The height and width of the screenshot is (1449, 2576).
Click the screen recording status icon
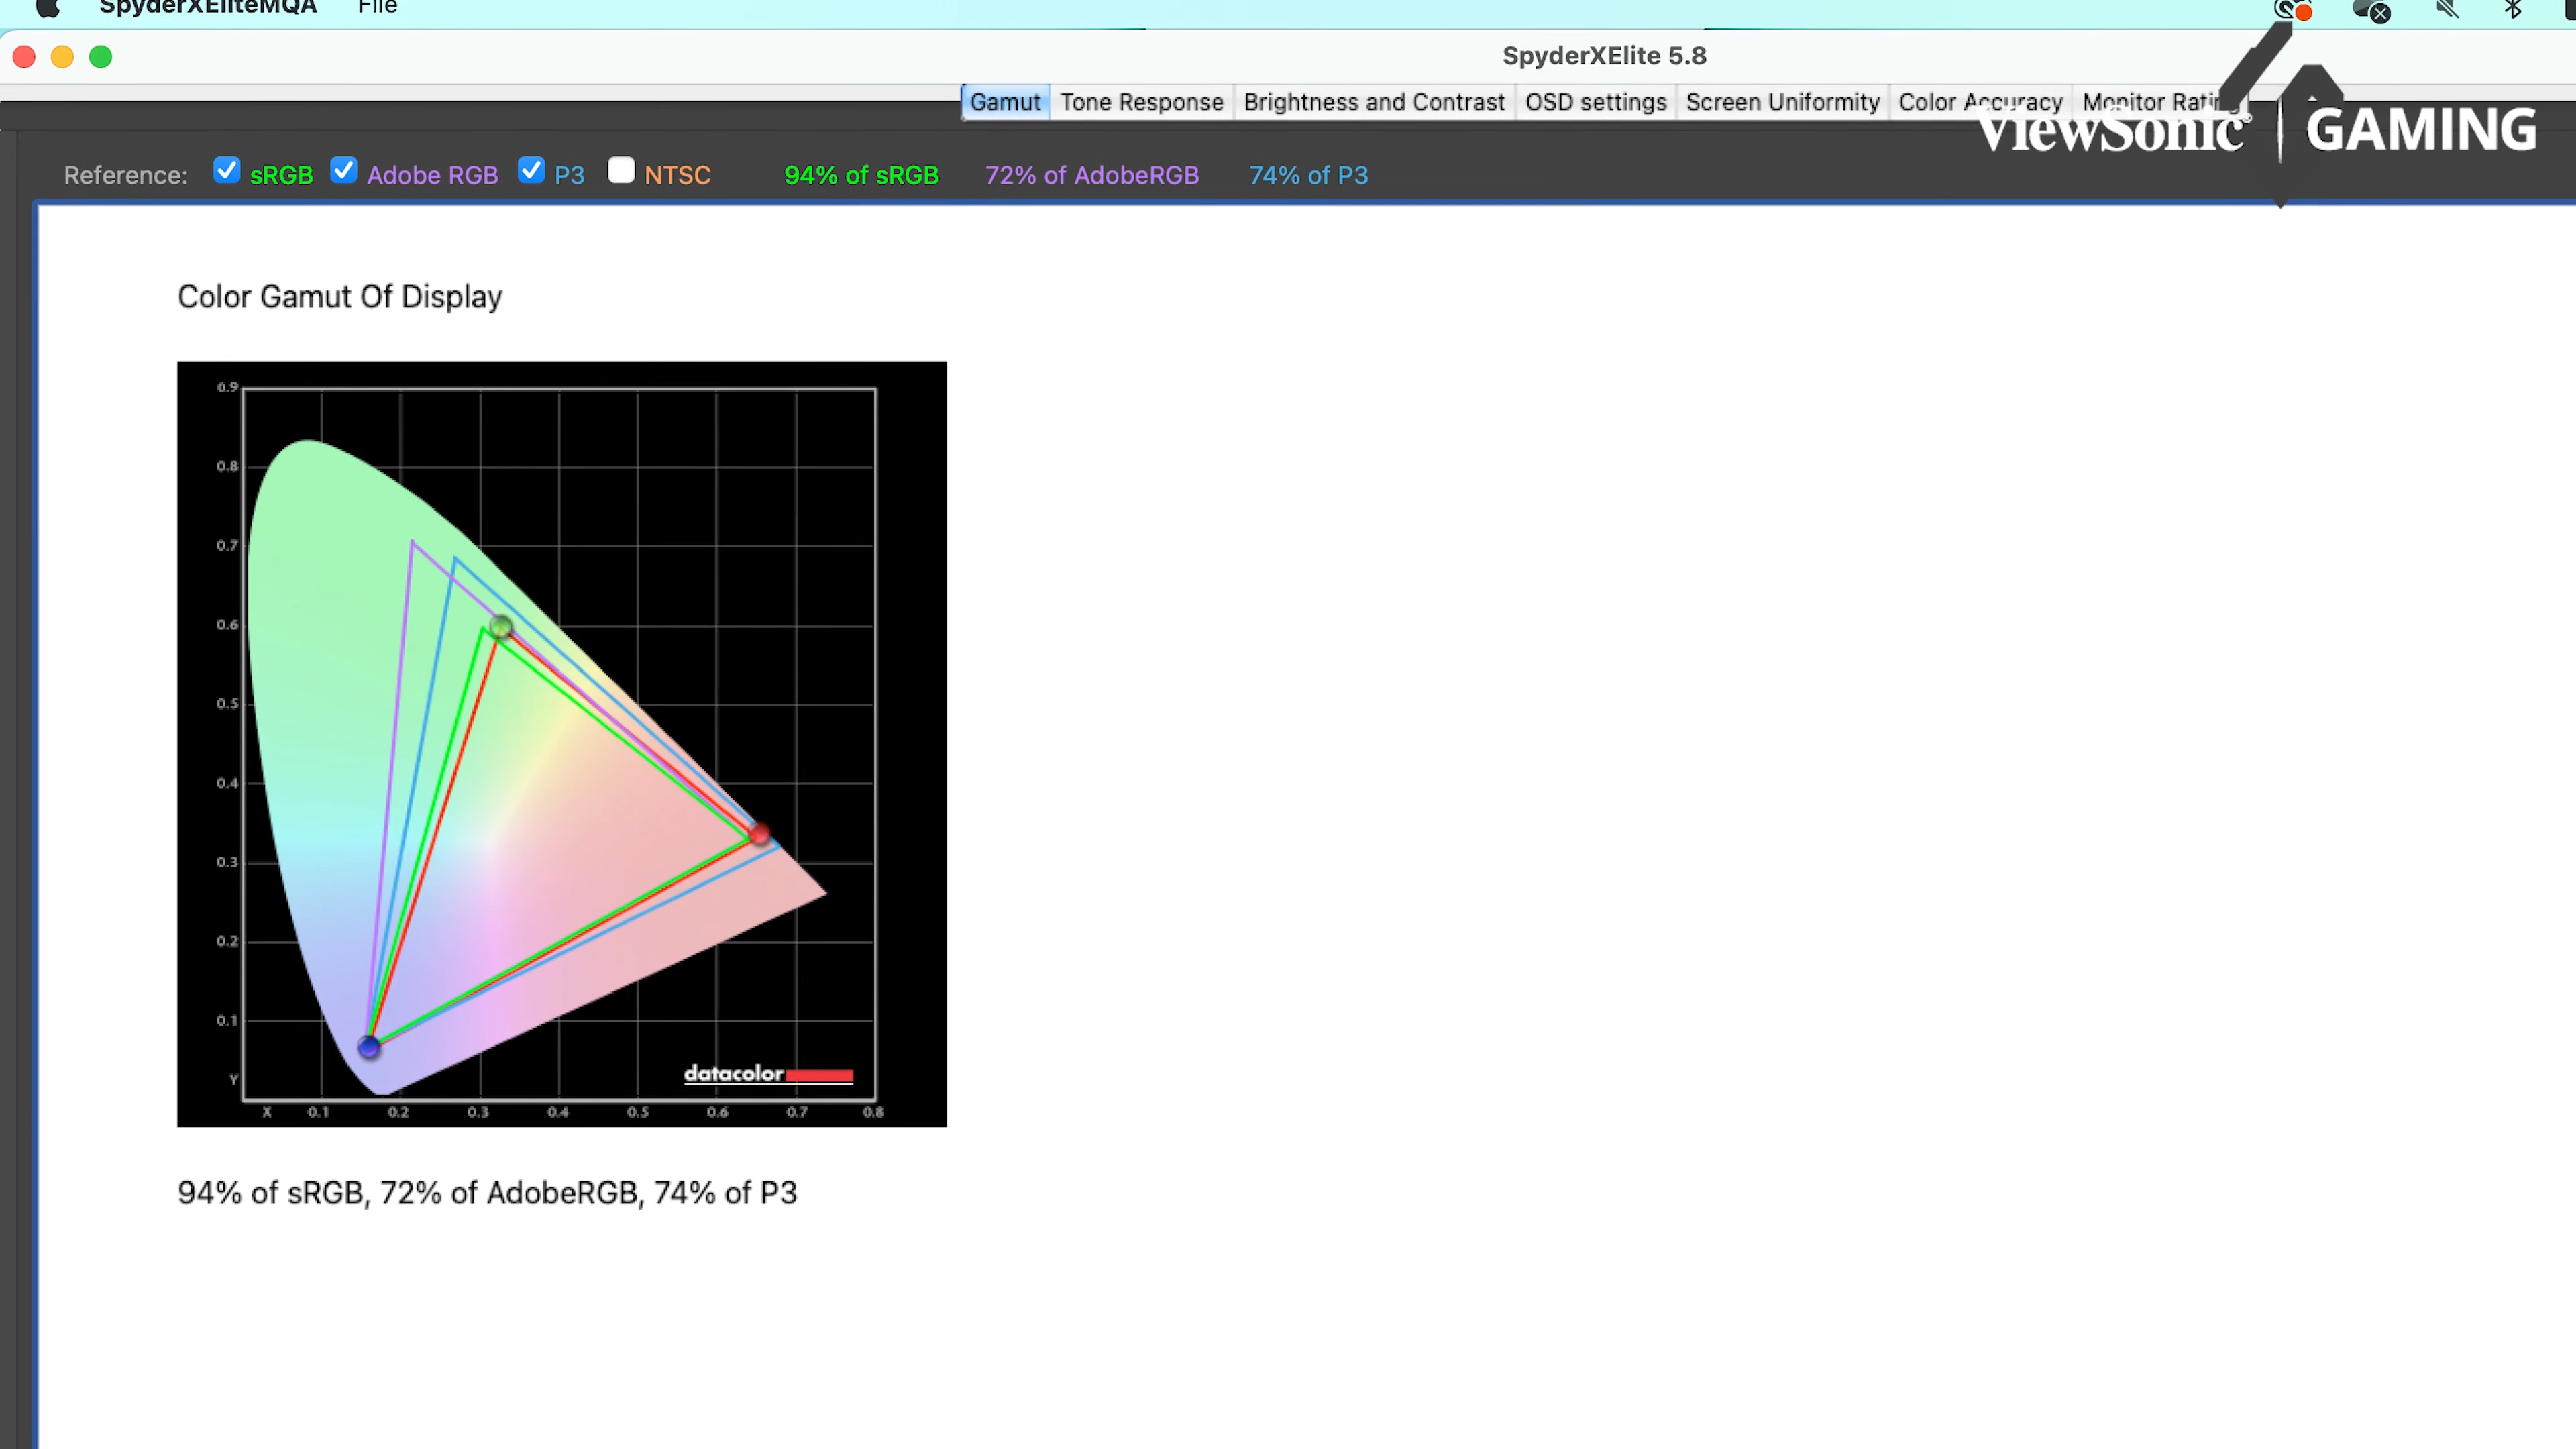[x=2294, y=10]
